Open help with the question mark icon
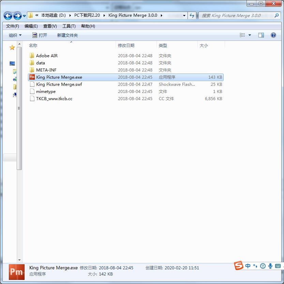The image size is (284, 284). pyautogui.click(x=273, y=35)
